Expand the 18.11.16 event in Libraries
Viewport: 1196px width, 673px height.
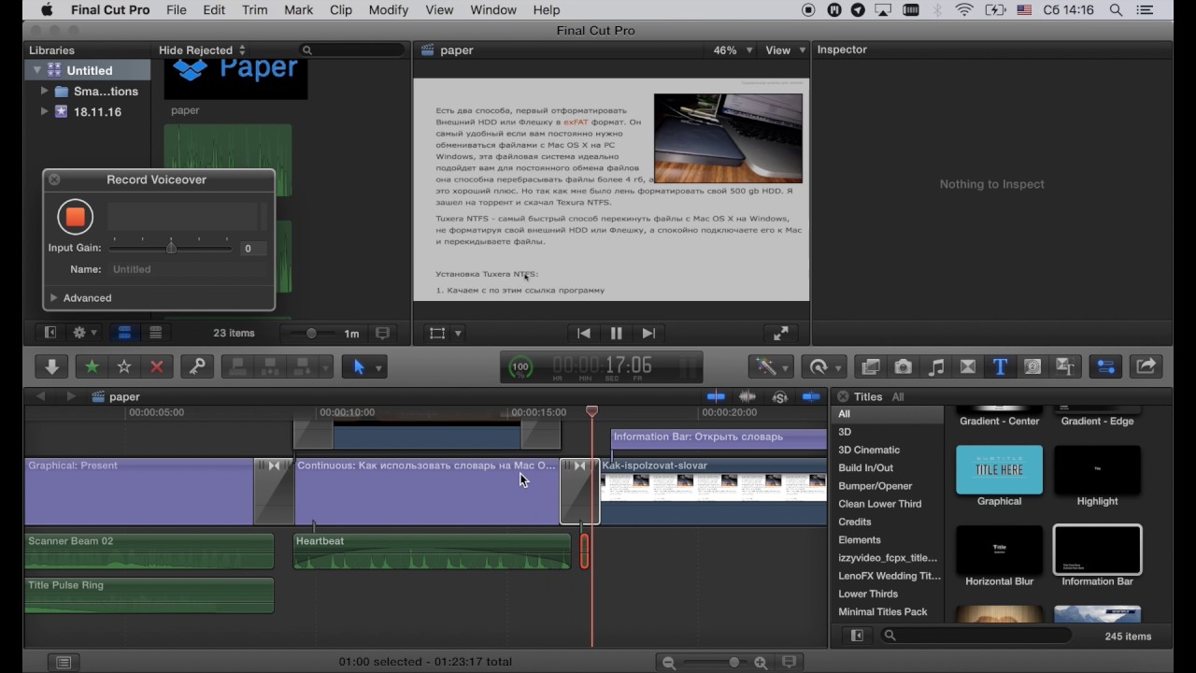44,111
